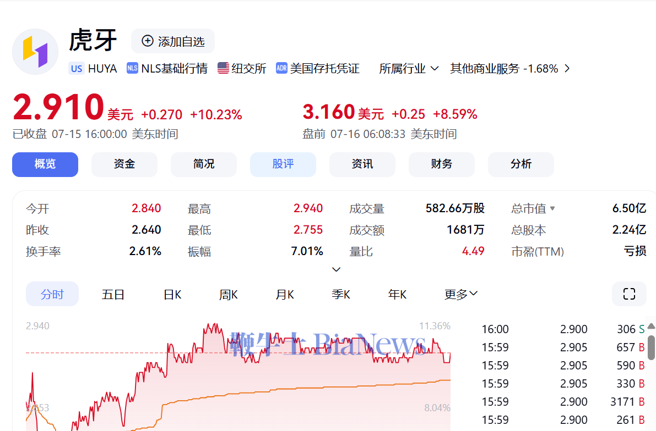Click 总市值 value 6.50亿
The height and width of the screenshot is (431, 656).
pos(629,208)
